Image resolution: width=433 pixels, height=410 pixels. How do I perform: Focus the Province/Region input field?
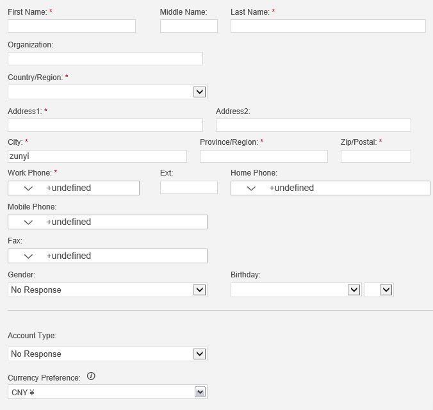tap(264, 156)
